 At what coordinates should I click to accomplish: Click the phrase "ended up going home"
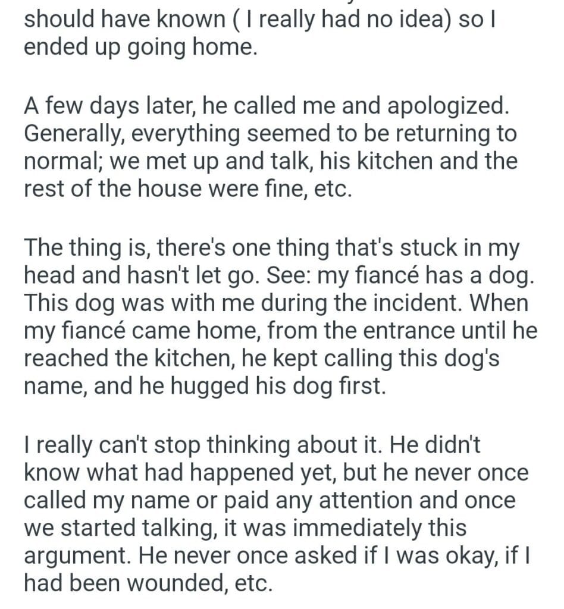click(x=140, y=47)
